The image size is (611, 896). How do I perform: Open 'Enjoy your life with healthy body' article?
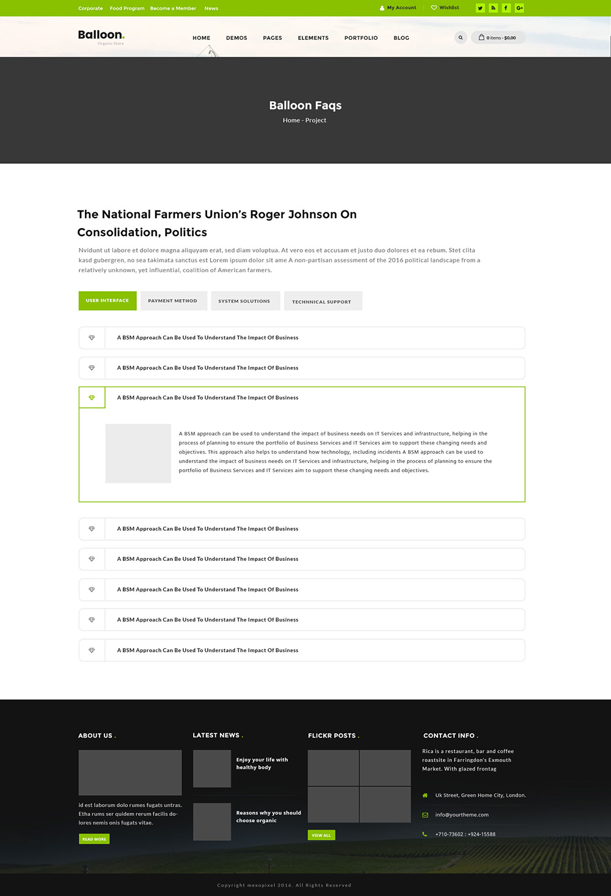pos(262,763)
